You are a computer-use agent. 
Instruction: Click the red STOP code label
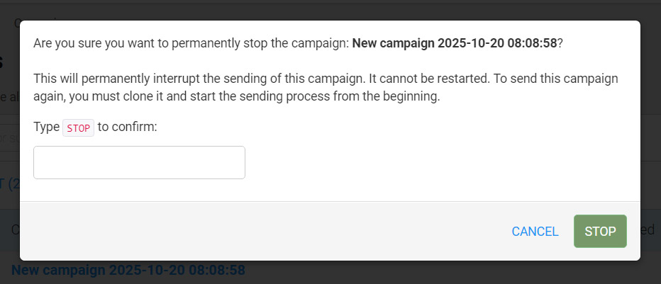tap(79, 127)
